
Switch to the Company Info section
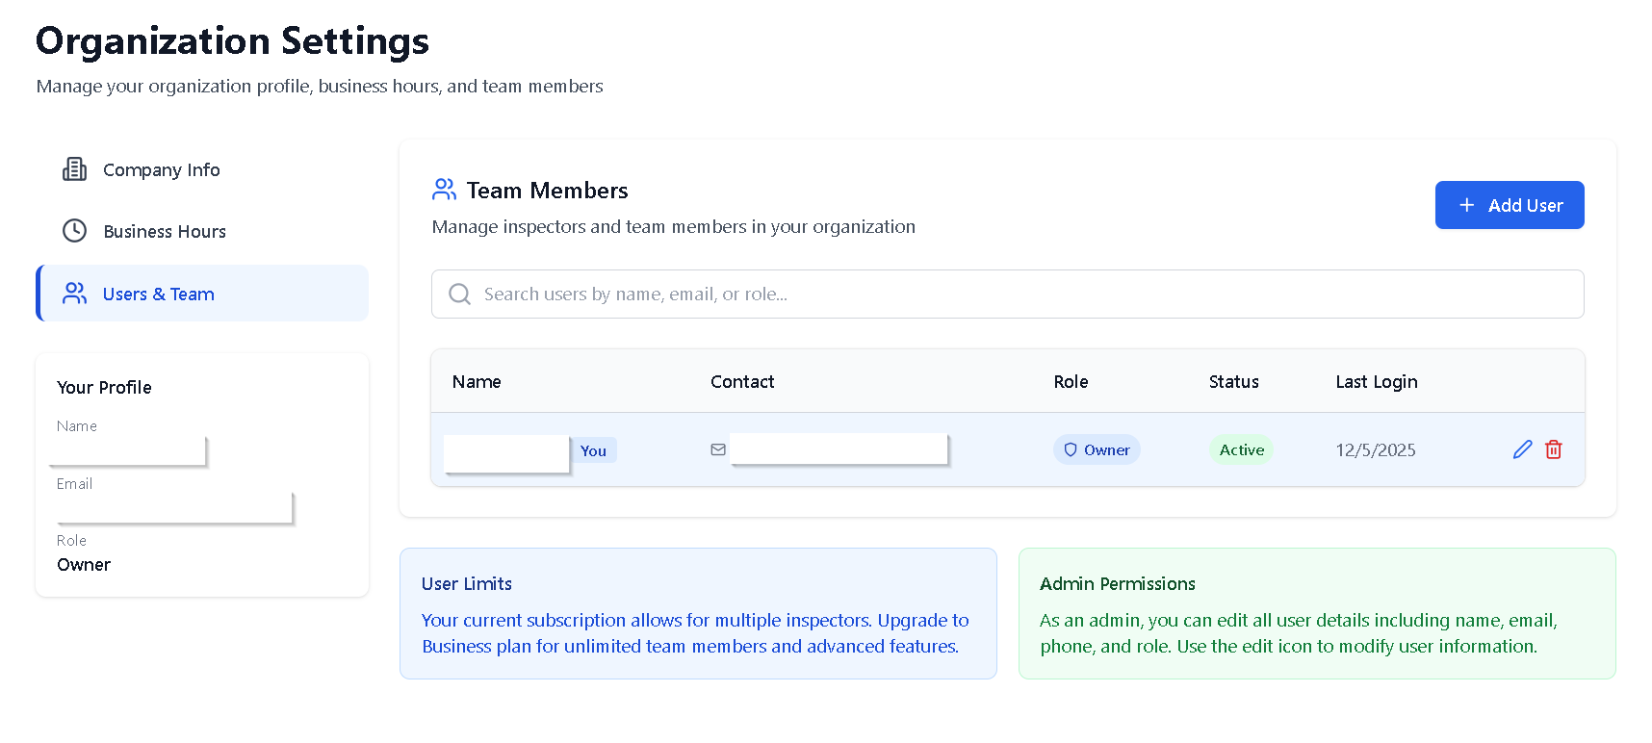pos(161,169)
